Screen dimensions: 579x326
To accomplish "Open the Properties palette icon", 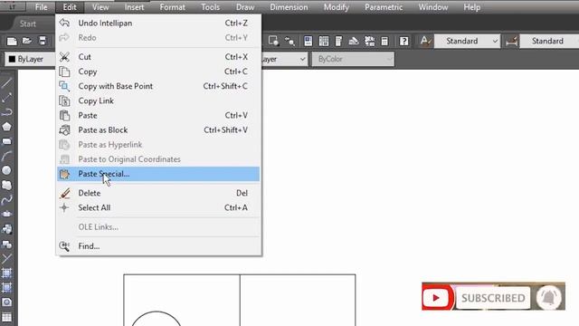I will [308, 41].
